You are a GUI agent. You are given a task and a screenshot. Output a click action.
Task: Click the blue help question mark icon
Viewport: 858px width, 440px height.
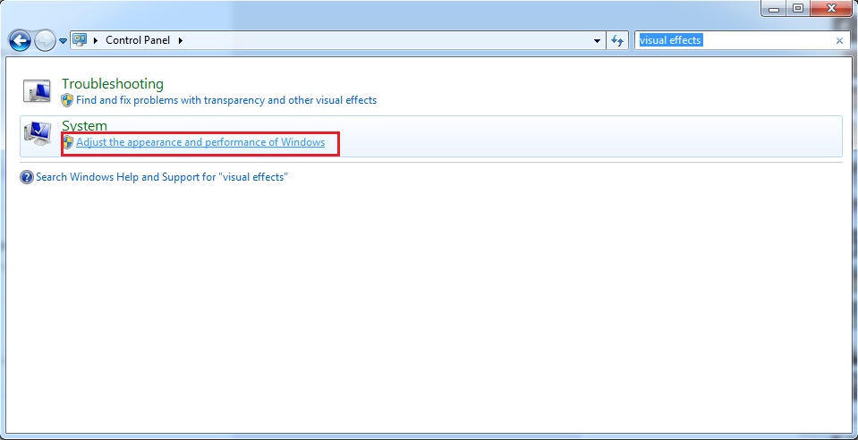point(27,177)
